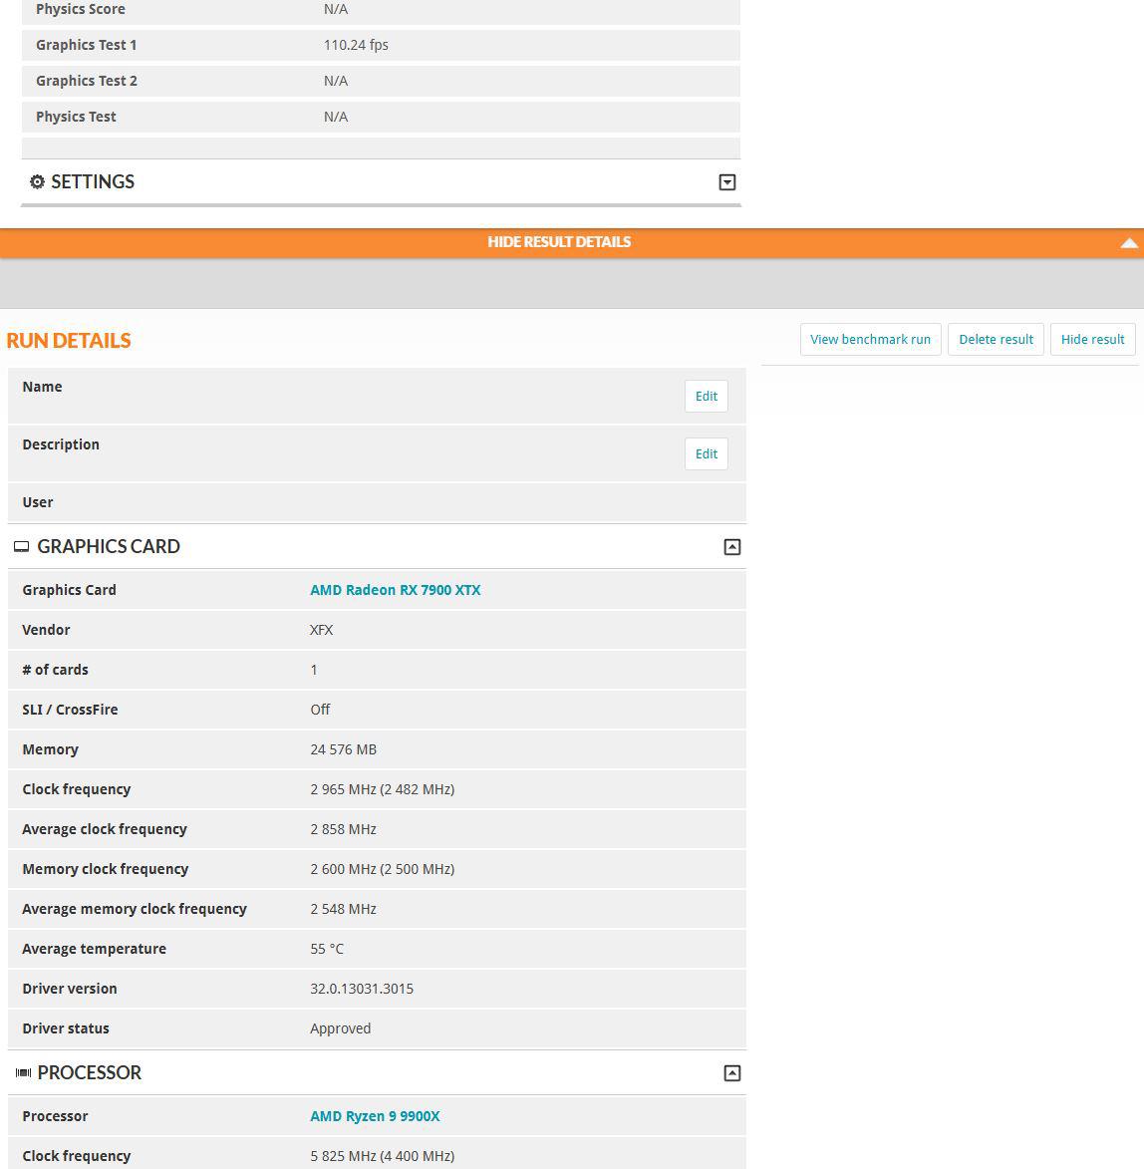
Task: Select processor clock 5 825 MHz value
Action: pyautogui.click(x=383, y=1156)
